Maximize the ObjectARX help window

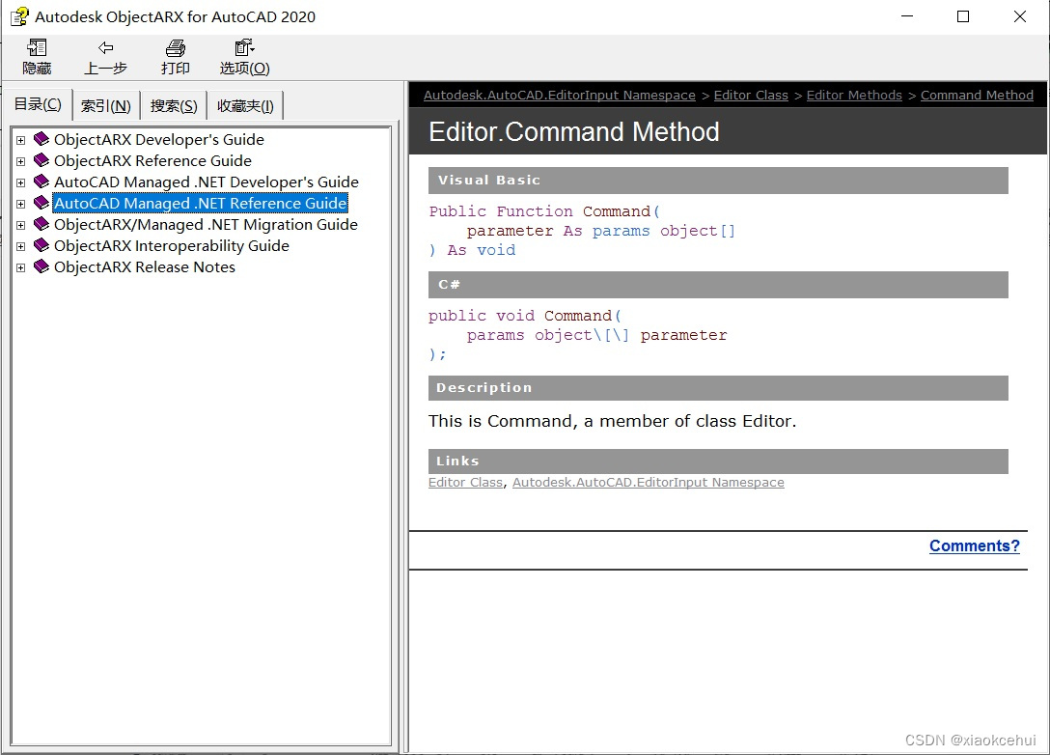tap(963, 16)
